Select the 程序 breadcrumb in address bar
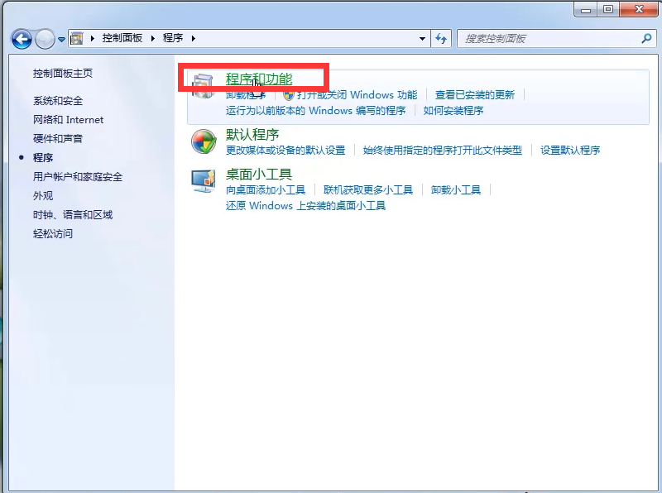The width and height of the screenshot is (662, 493). [x=173, y=38]
